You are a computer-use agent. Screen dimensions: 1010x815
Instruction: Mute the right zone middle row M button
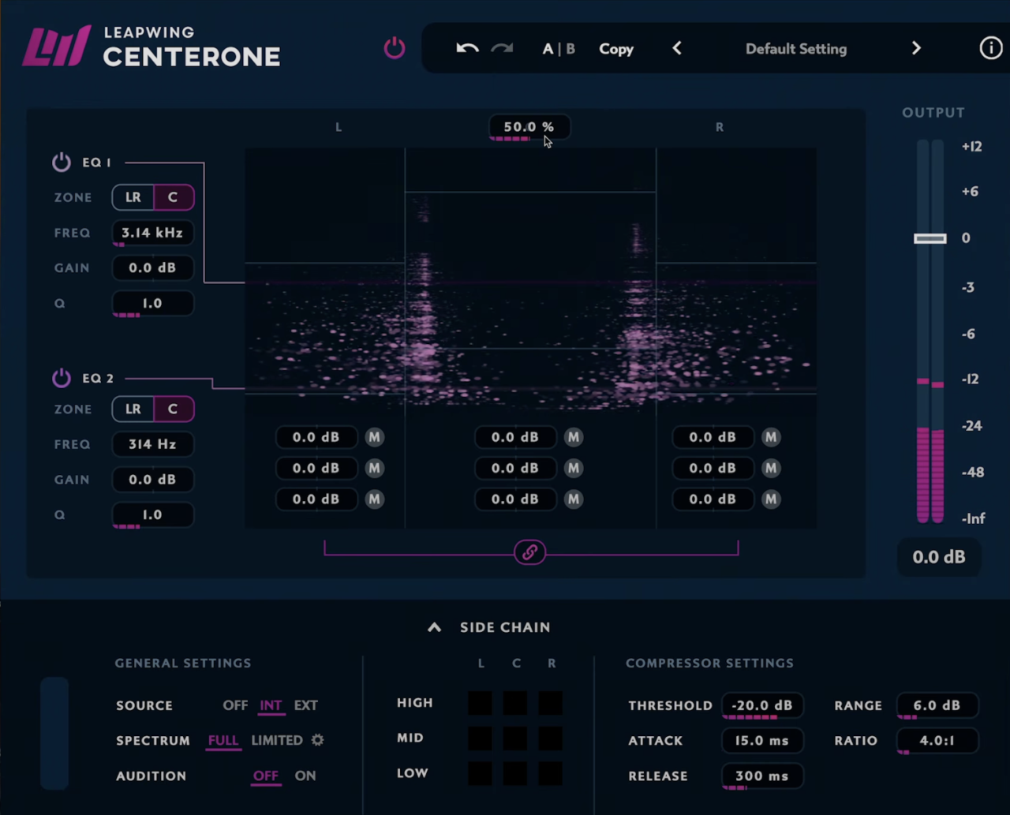pyautogui.click(x=771, y=468)
